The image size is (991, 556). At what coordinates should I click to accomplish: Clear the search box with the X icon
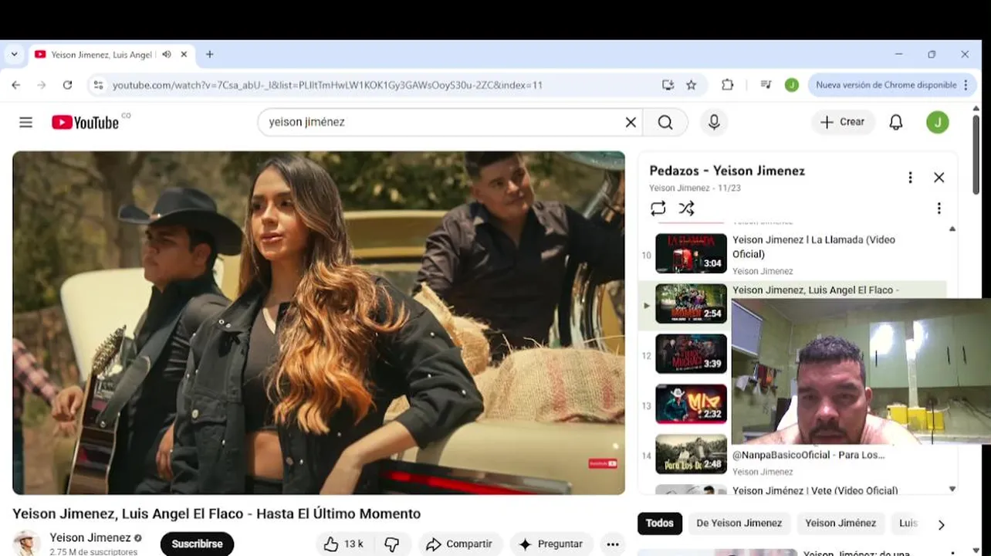[631, 122]
